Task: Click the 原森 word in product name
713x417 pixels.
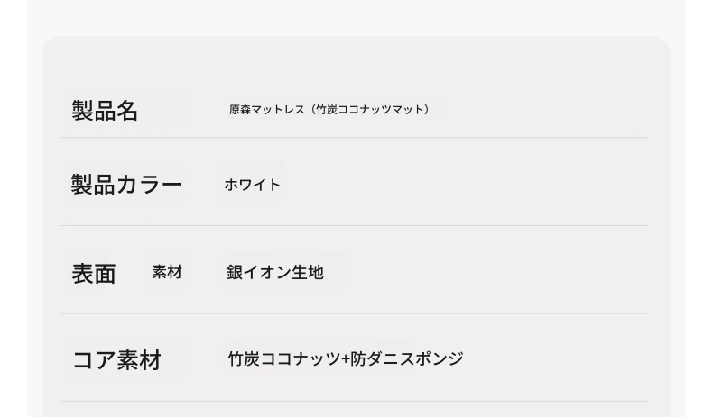Action: click(x=239, y=110)
